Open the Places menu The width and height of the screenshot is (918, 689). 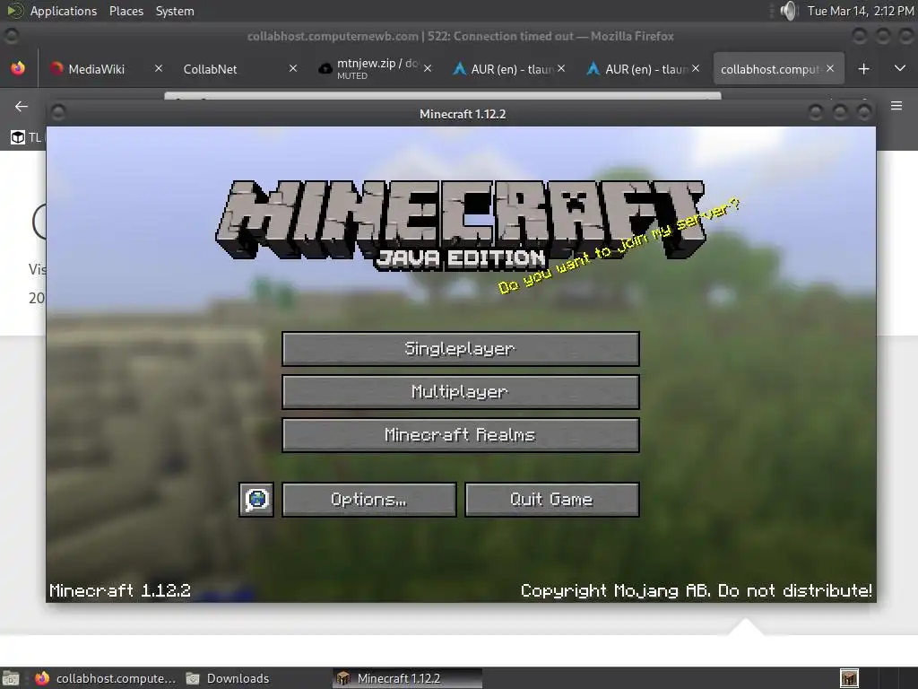click(x=126, y=11)
